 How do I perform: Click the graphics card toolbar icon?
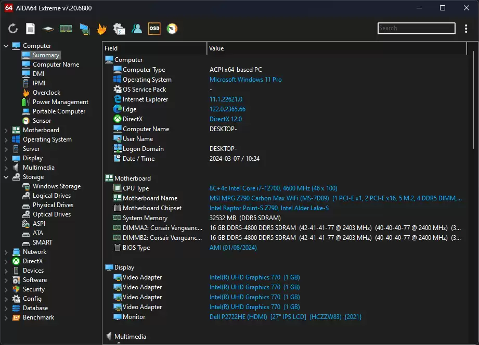(x=84, y=29)
